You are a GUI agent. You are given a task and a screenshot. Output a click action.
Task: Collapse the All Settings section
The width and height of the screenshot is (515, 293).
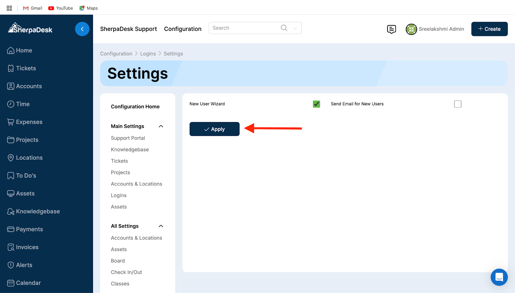161,226
